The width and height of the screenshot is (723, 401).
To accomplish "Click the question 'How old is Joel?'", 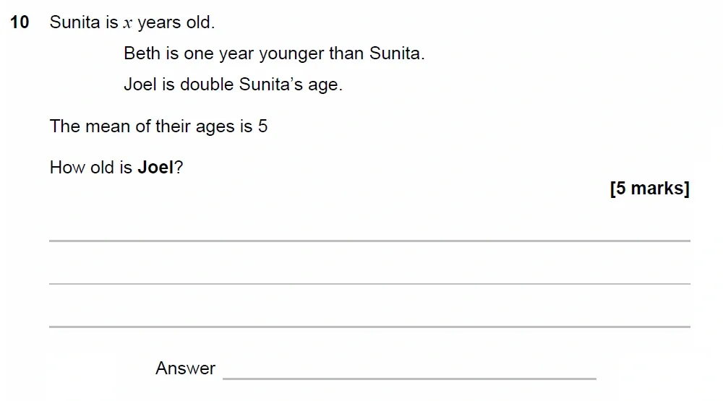I will point(116,168).
